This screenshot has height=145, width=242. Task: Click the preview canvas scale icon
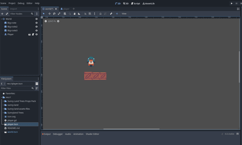coord(117,14)
